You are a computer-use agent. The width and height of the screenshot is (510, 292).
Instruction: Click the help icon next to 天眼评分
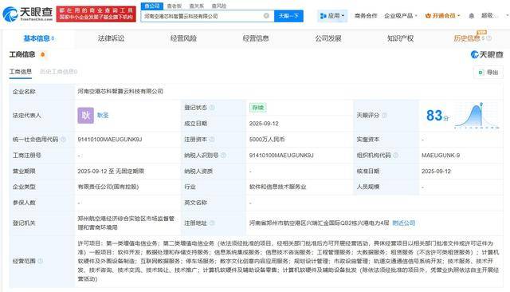point(384,115)
